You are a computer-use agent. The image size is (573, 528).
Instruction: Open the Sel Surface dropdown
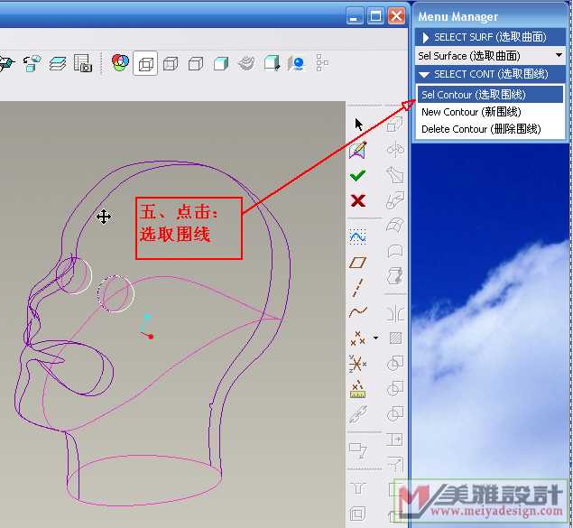pos(490,56)
